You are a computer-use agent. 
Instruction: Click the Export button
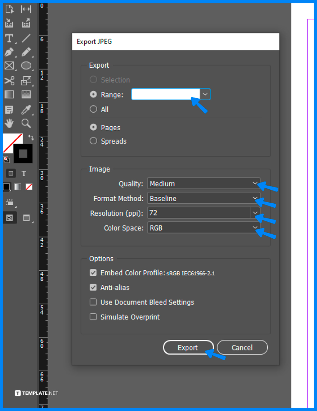click(188, 347)
